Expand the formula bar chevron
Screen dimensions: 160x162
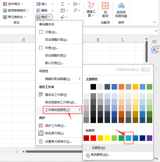[x=156, y=31]
